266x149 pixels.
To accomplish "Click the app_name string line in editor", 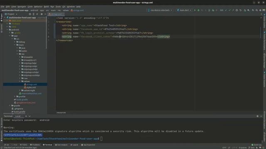I will pos(94,26).
